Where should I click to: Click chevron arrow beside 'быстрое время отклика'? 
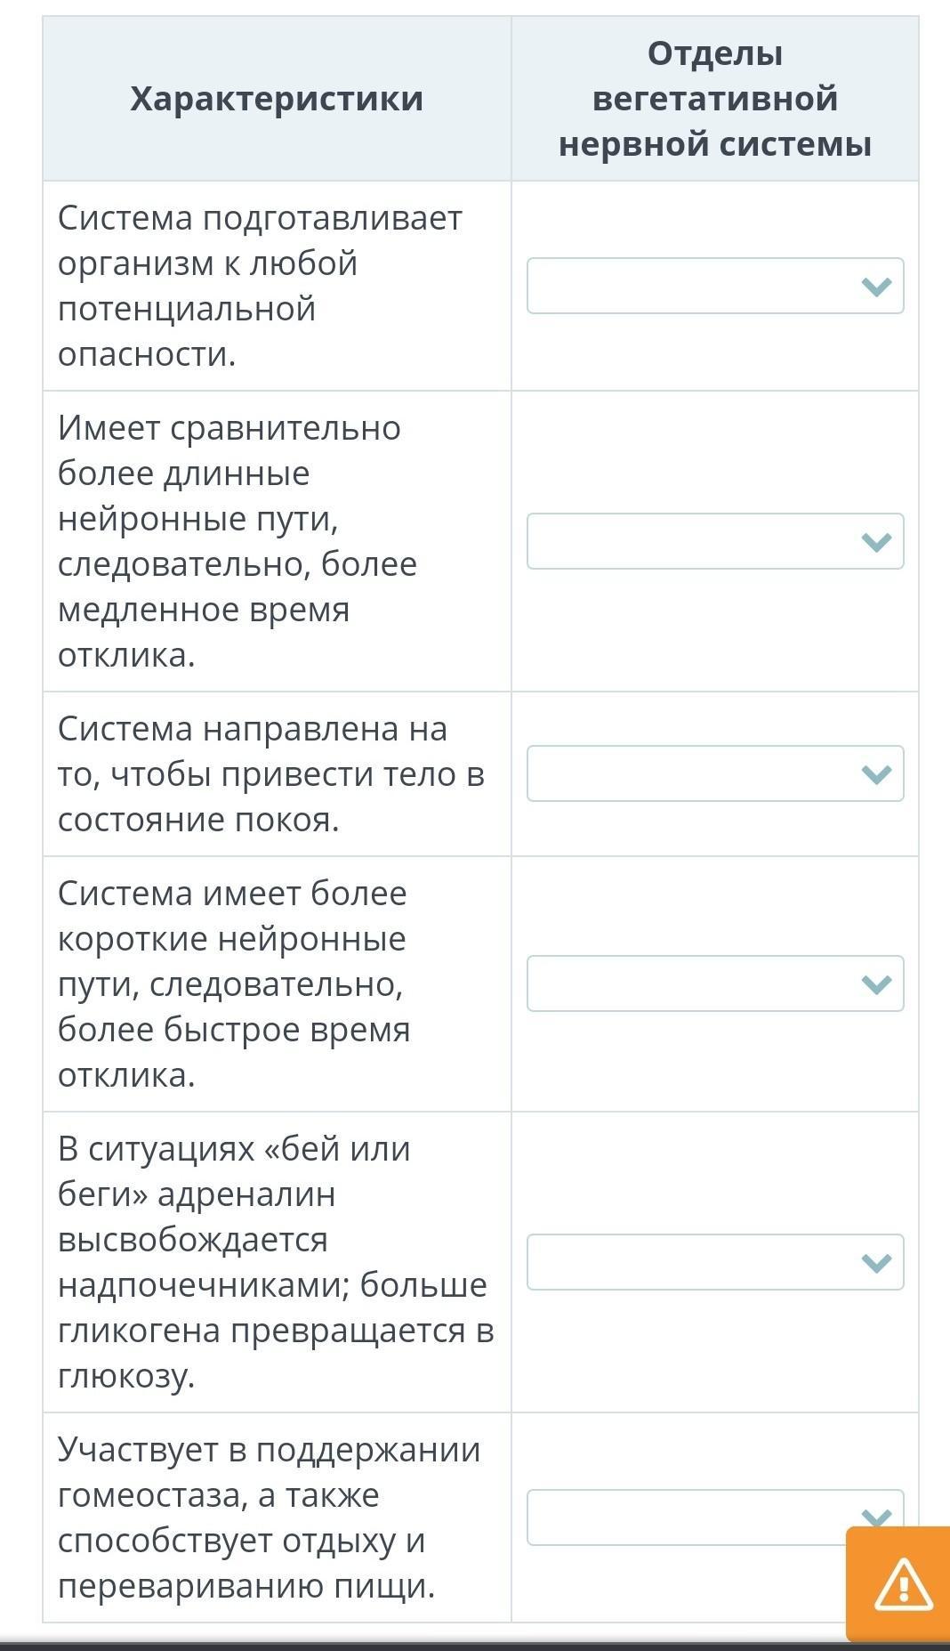876,984
